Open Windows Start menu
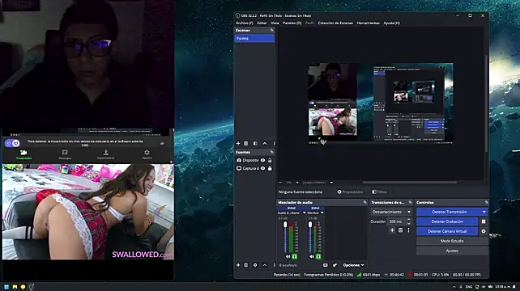Viewport: 520px width, 291px height. pos(6,287)
